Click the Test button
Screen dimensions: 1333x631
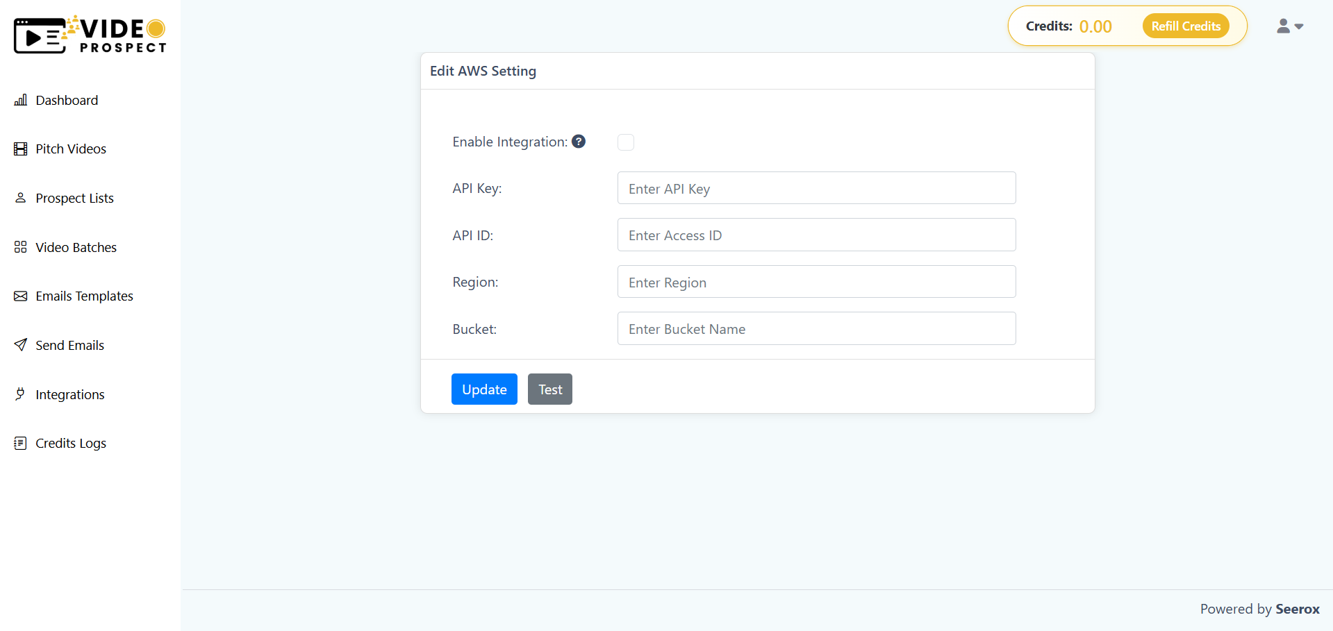point(549,389)
